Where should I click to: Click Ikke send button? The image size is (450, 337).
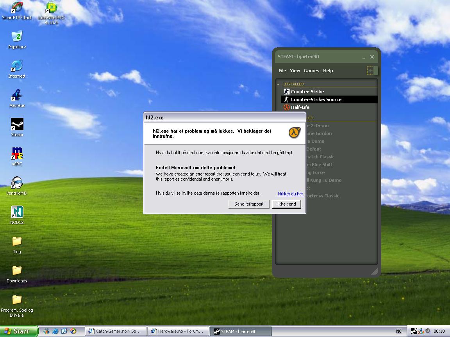286,204
